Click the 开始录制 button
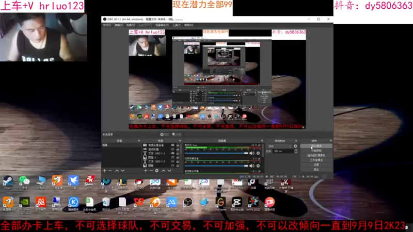 316,151
